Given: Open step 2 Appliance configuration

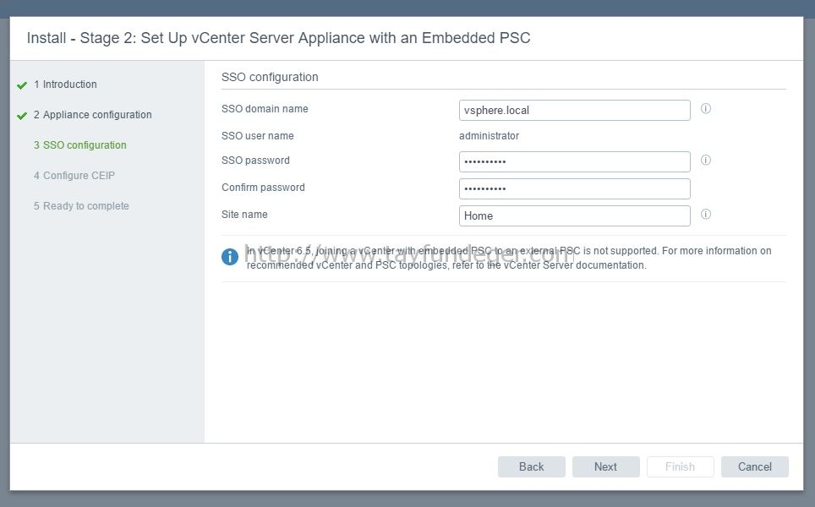Looking at the screenshot, I should 92,115.
